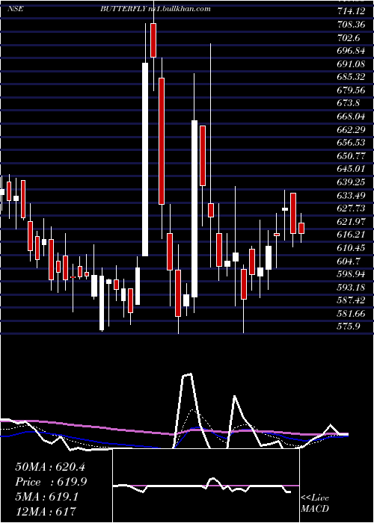Click the 5MA : 619.1 readout
The width and height of the screenshot is (374, 523).
pos(46,498)
